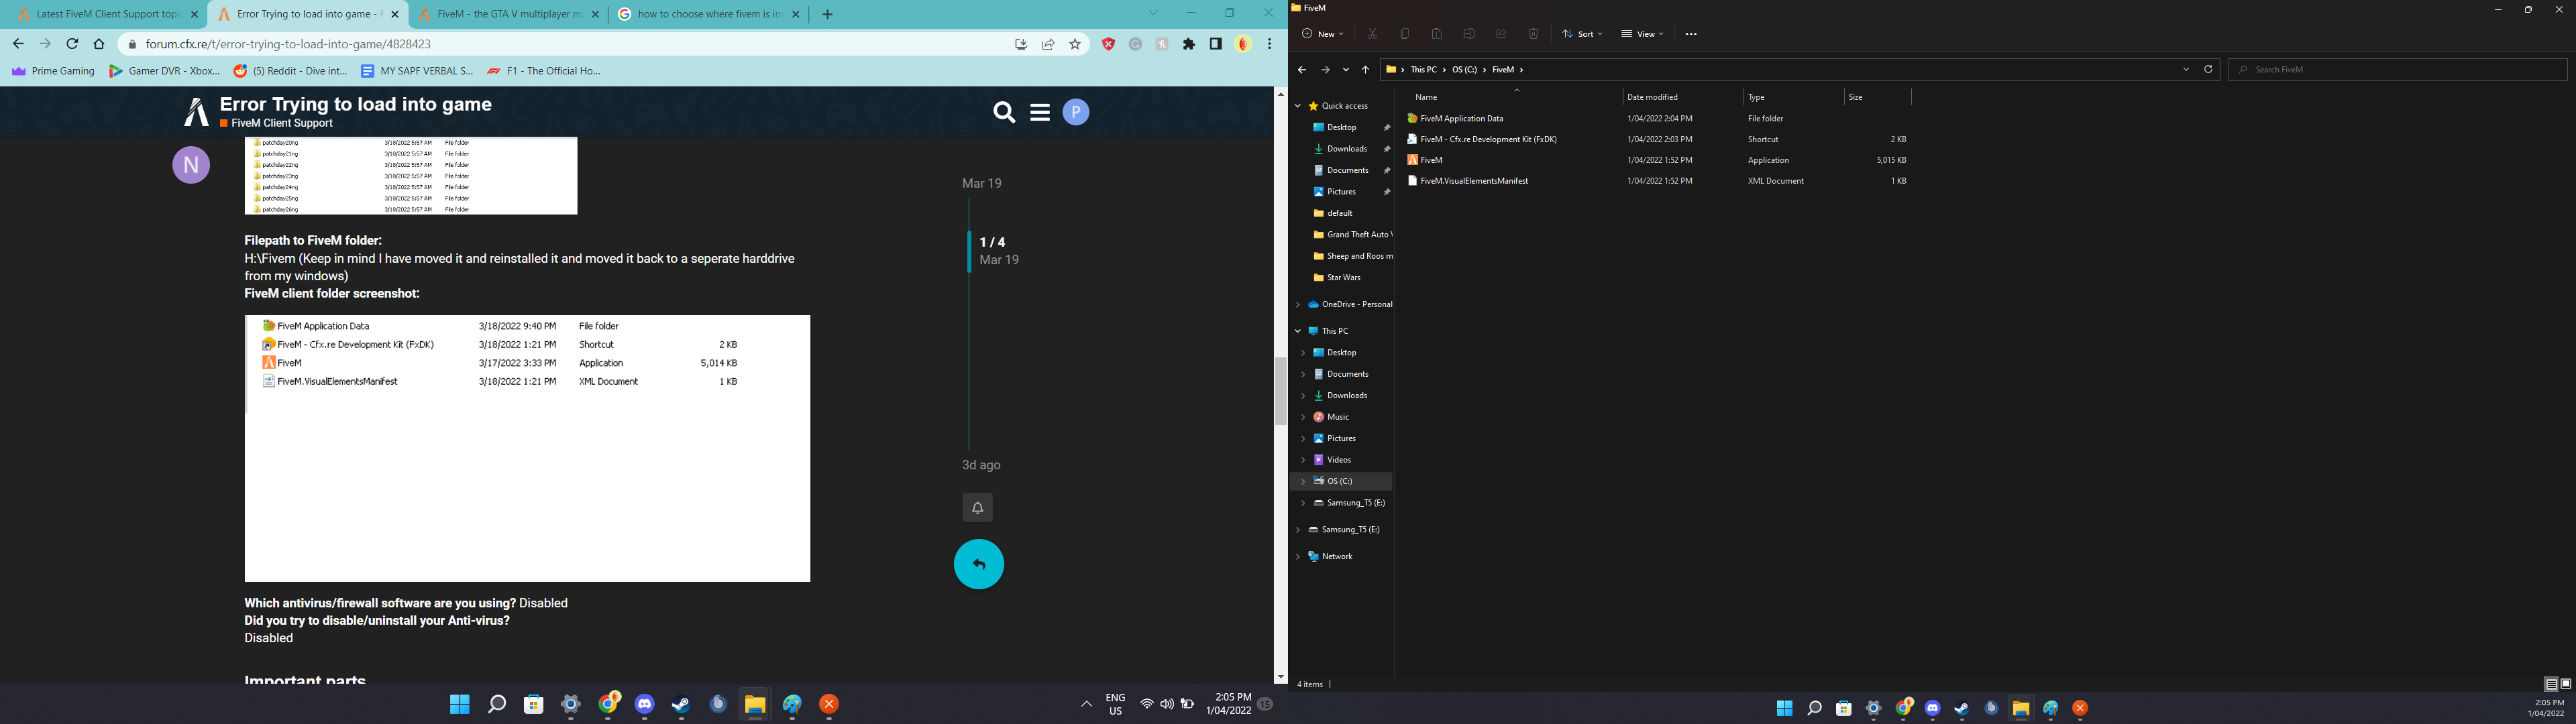
Task: Click the Search FiveM box in Explorer
Action: (x=2398, y=69)
